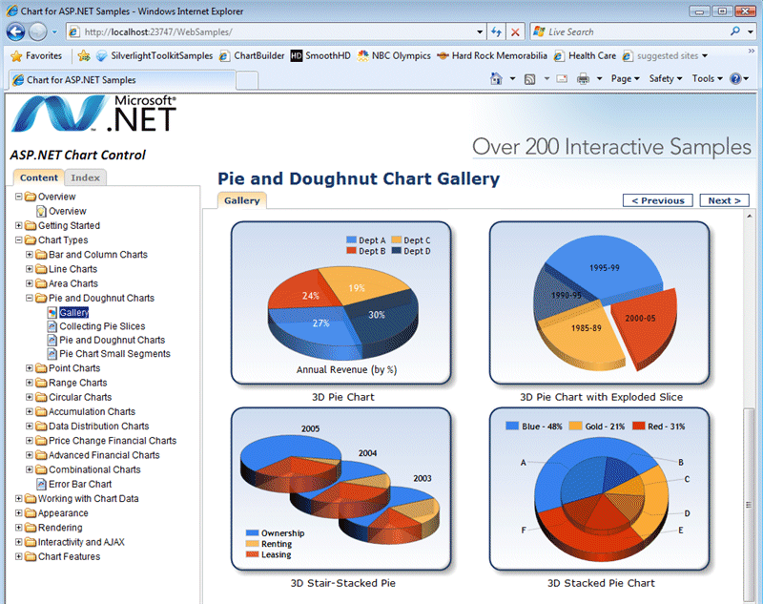The image size is (763, 604).
Task: Click the < Previous button
Action: (658, 200)
